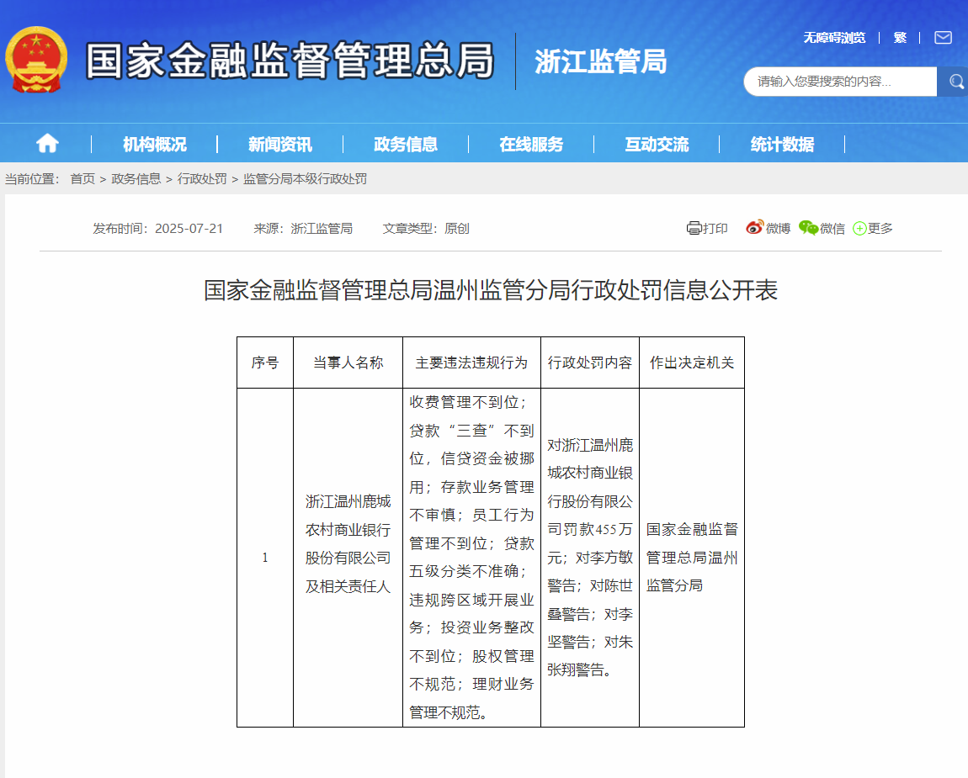Viewport: 968px width, 778px height.
Task: Open 政务信息 menu
Action: tap(406, 145)
